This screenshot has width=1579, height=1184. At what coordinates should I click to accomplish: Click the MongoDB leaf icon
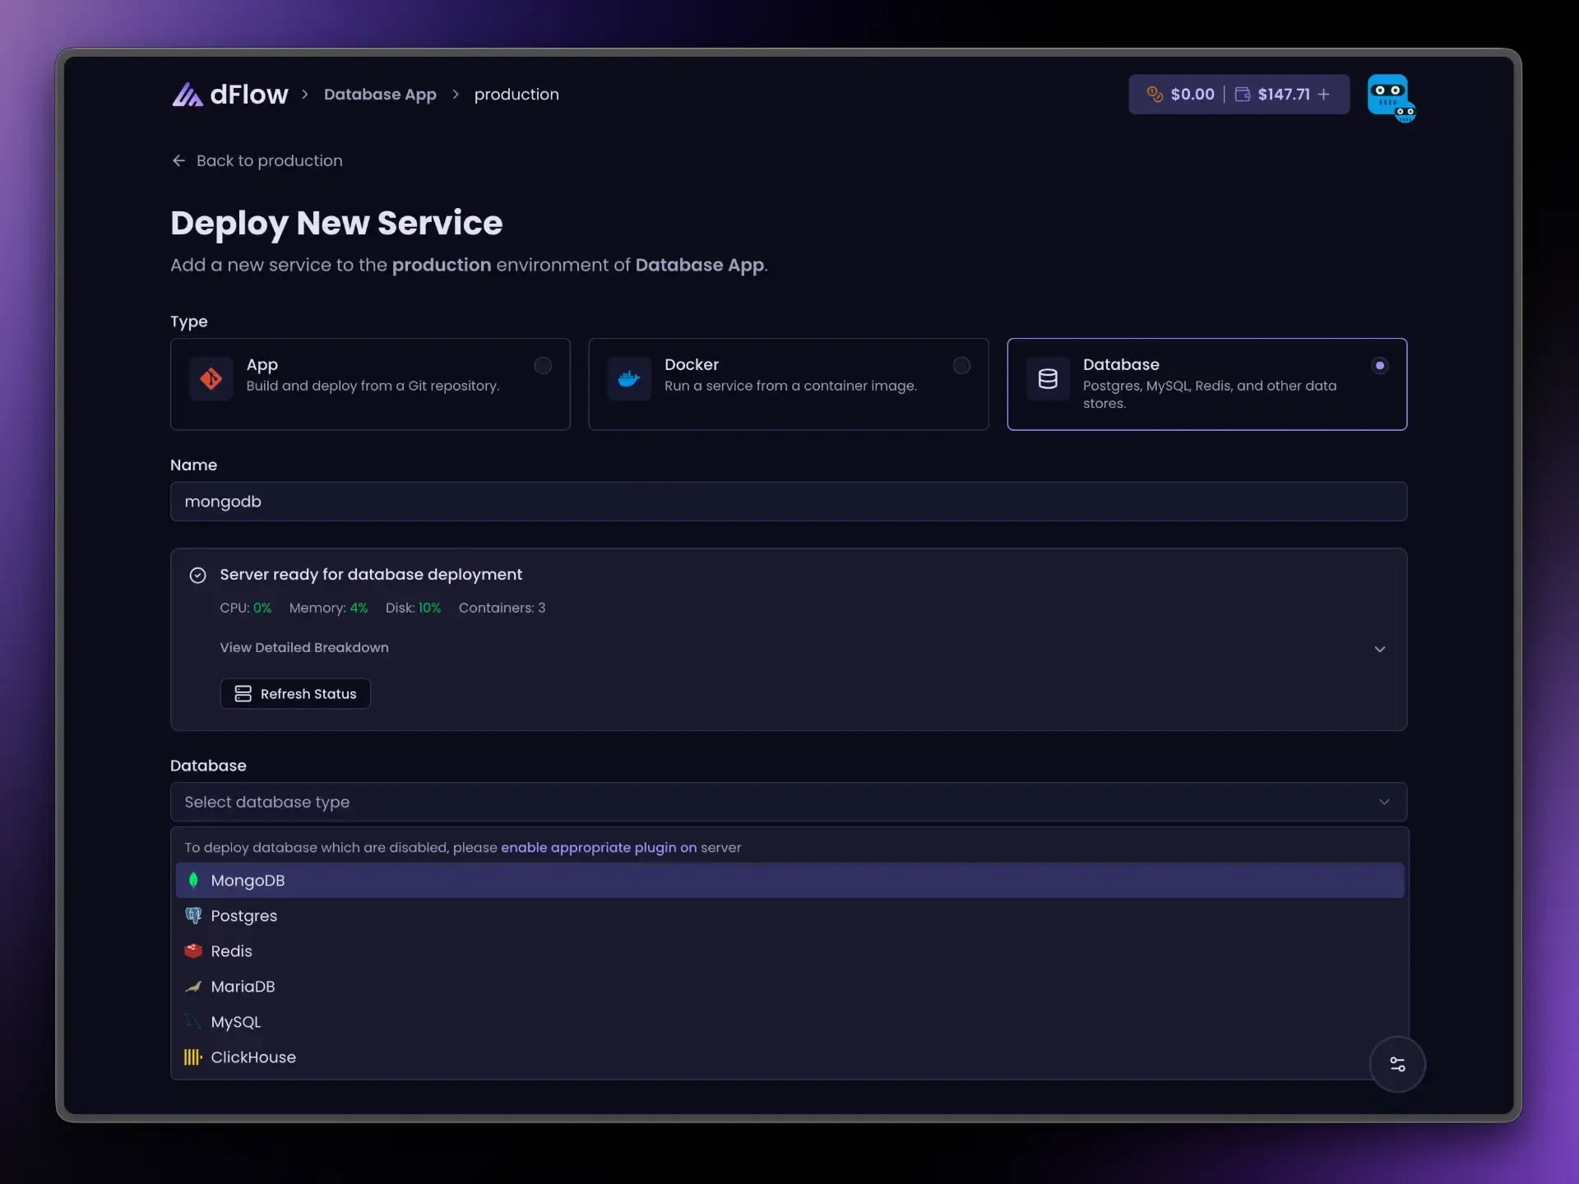click(x=193, y=881)
